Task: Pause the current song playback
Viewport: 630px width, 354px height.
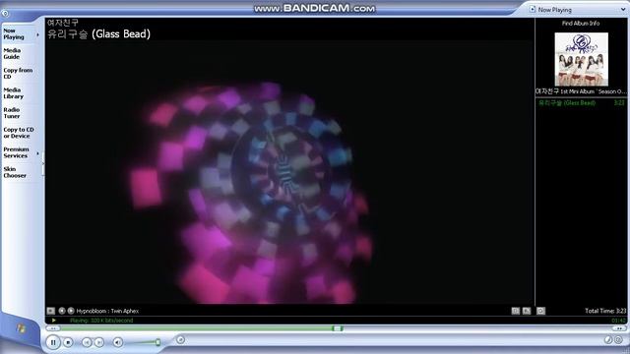Action: [53, 342]
